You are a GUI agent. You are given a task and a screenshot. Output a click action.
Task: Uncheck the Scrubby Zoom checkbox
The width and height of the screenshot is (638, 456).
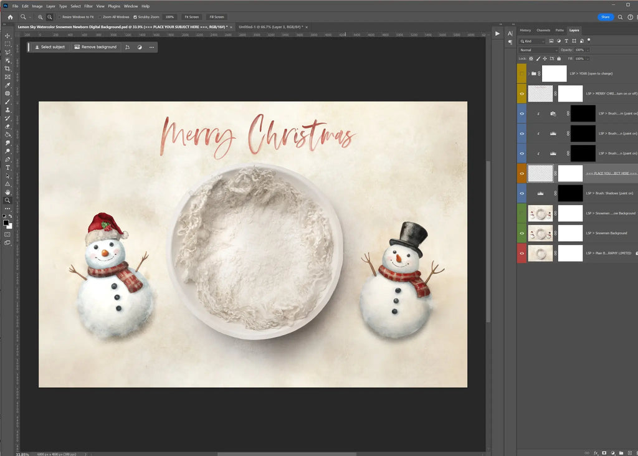tap(135, 17)
